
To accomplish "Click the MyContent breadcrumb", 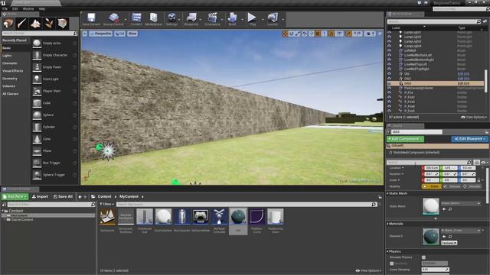I will [x=129, y=197].
